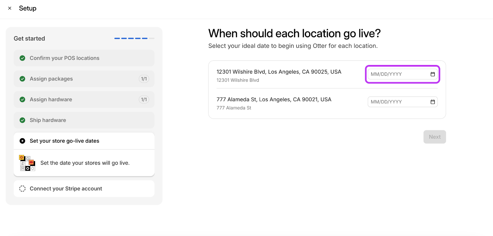Viewport: 493px width, 236px height.
Task: Open the Confirm your POS locations step
Action: tap(84, 58)
